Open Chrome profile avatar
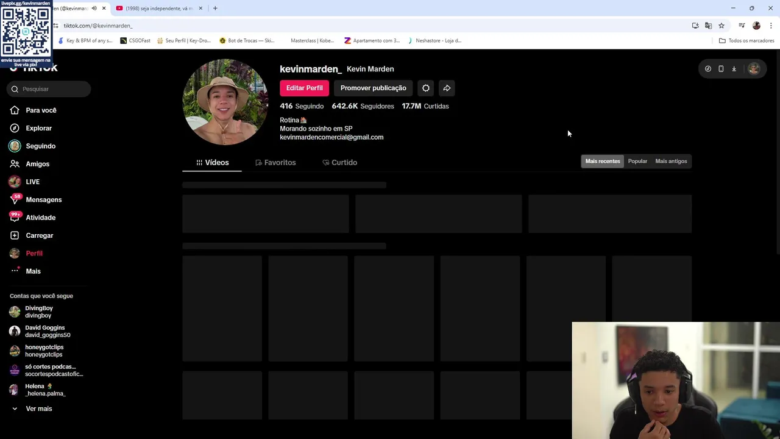The height and width of the screenshot is (439, 780). coord(756,26)
